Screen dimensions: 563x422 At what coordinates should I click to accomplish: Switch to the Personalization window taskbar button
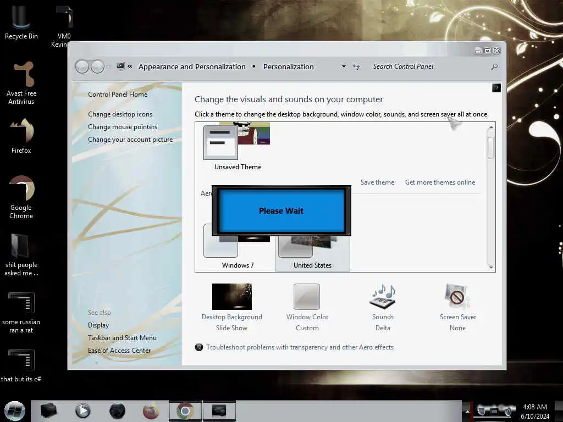pyautogui.click(x=219, y=411)
